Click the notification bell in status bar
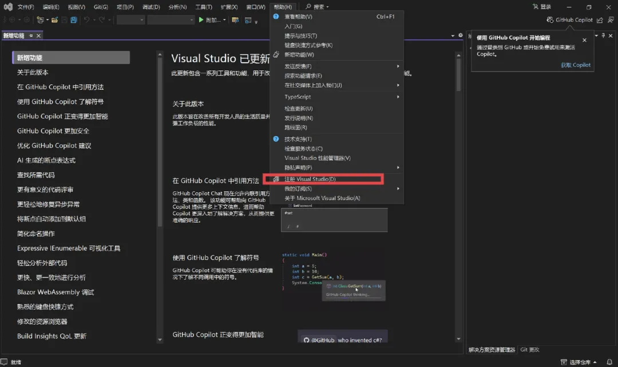 [x=609, y=362]
